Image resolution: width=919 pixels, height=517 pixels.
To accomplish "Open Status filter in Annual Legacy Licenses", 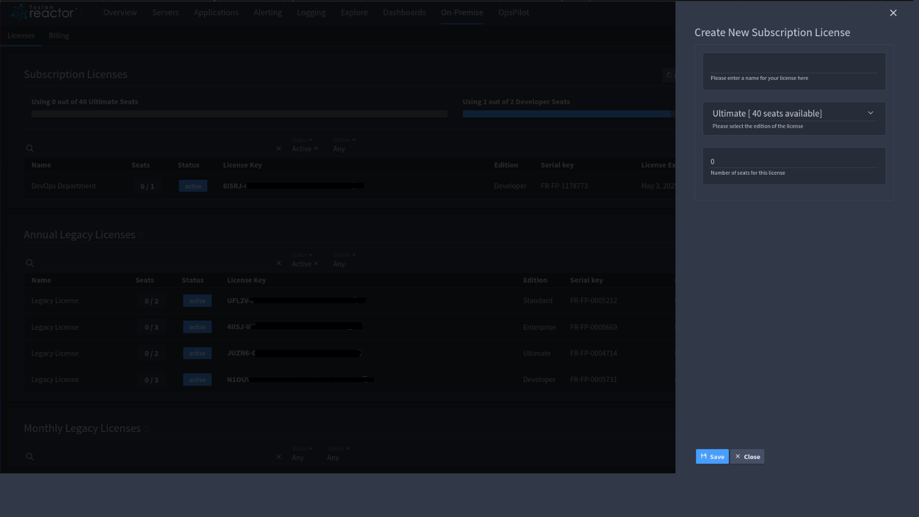I will pyautogui.click(x=302, y=255).
